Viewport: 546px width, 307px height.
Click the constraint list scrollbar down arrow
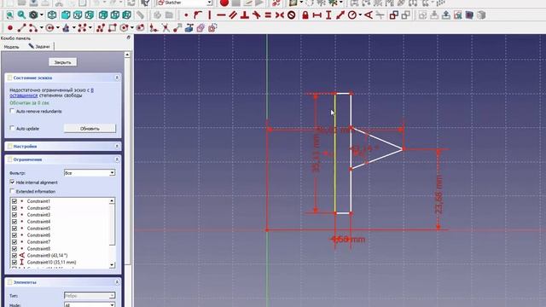coord(112,265)
